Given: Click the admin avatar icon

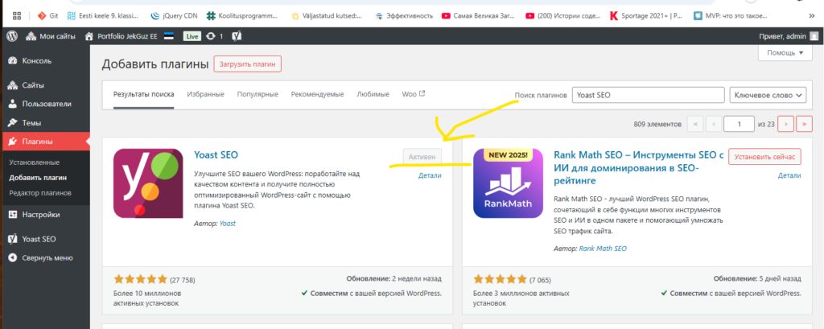Looking at the screenshot, I should (x=814, y=36).
